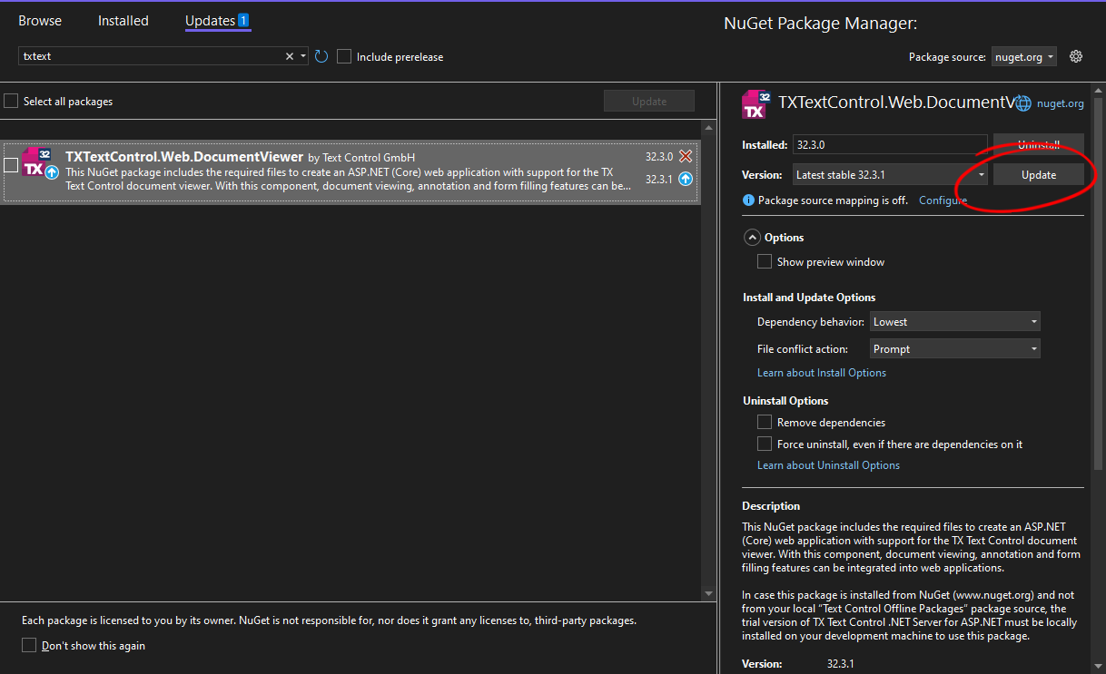Uninstall via the red X icon on the package row
This screenshot has width=1106, height=674.
coord(685,155)
